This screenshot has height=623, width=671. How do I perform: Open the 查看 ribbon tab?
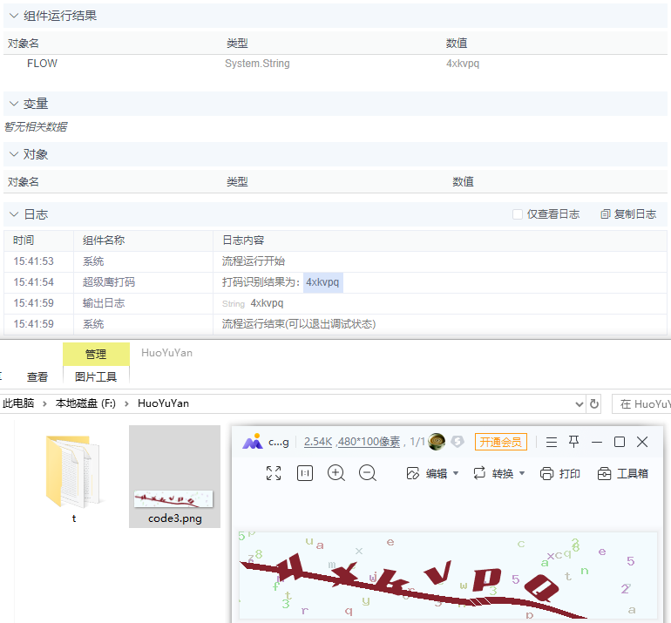pyautogui.click(x=37, y=377)
